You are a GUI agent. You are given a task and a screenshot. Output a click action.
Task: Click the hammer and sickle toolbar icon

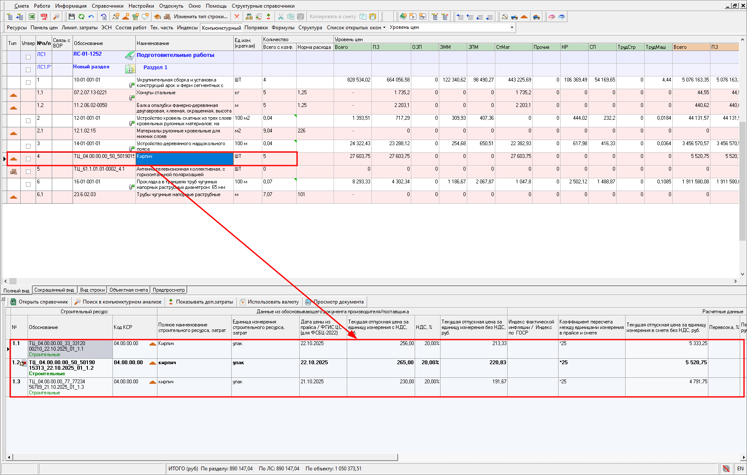coord(504,17)
